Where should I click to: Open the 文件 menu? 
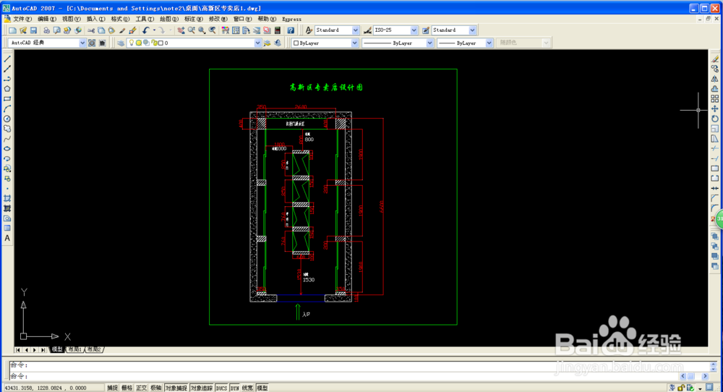pyautogui.click(x=22, y=19)
